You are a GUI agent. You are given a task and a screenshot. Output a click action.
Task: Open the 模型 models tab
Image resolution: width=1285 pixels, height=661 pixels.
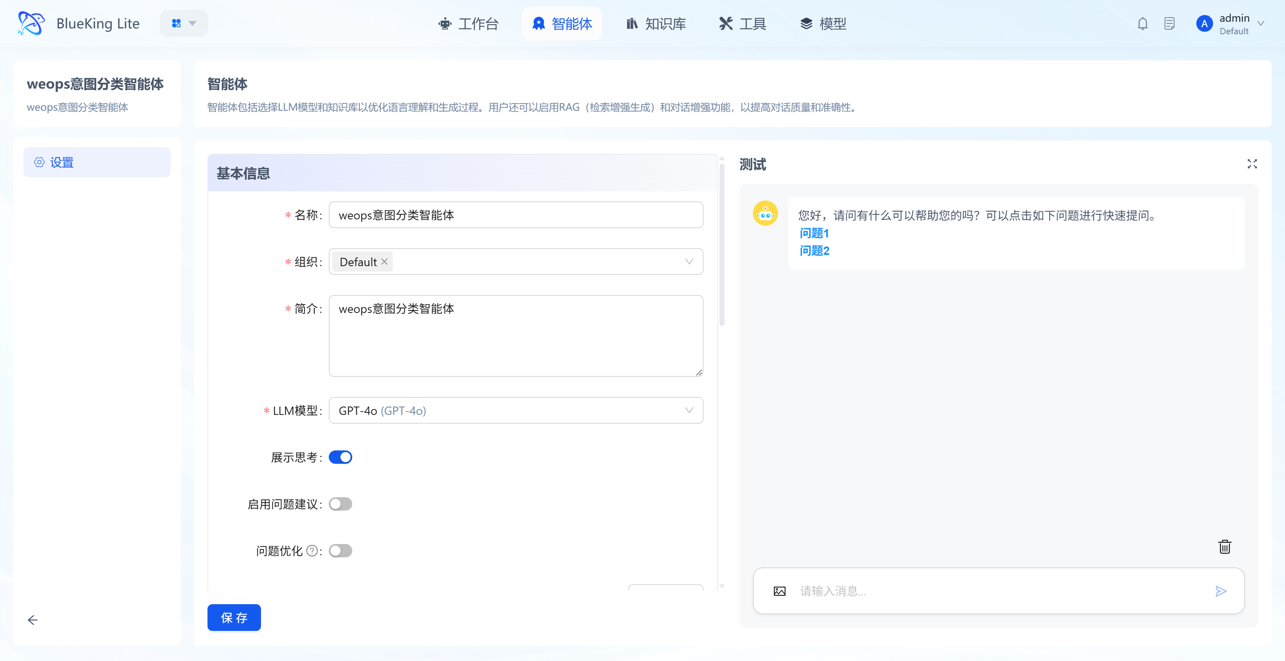[823, 23]
